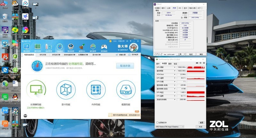Expand the GPU 电压 sensor dropdown
The width and height of the screenshot is (256, 138).
[x=174, y=92]
